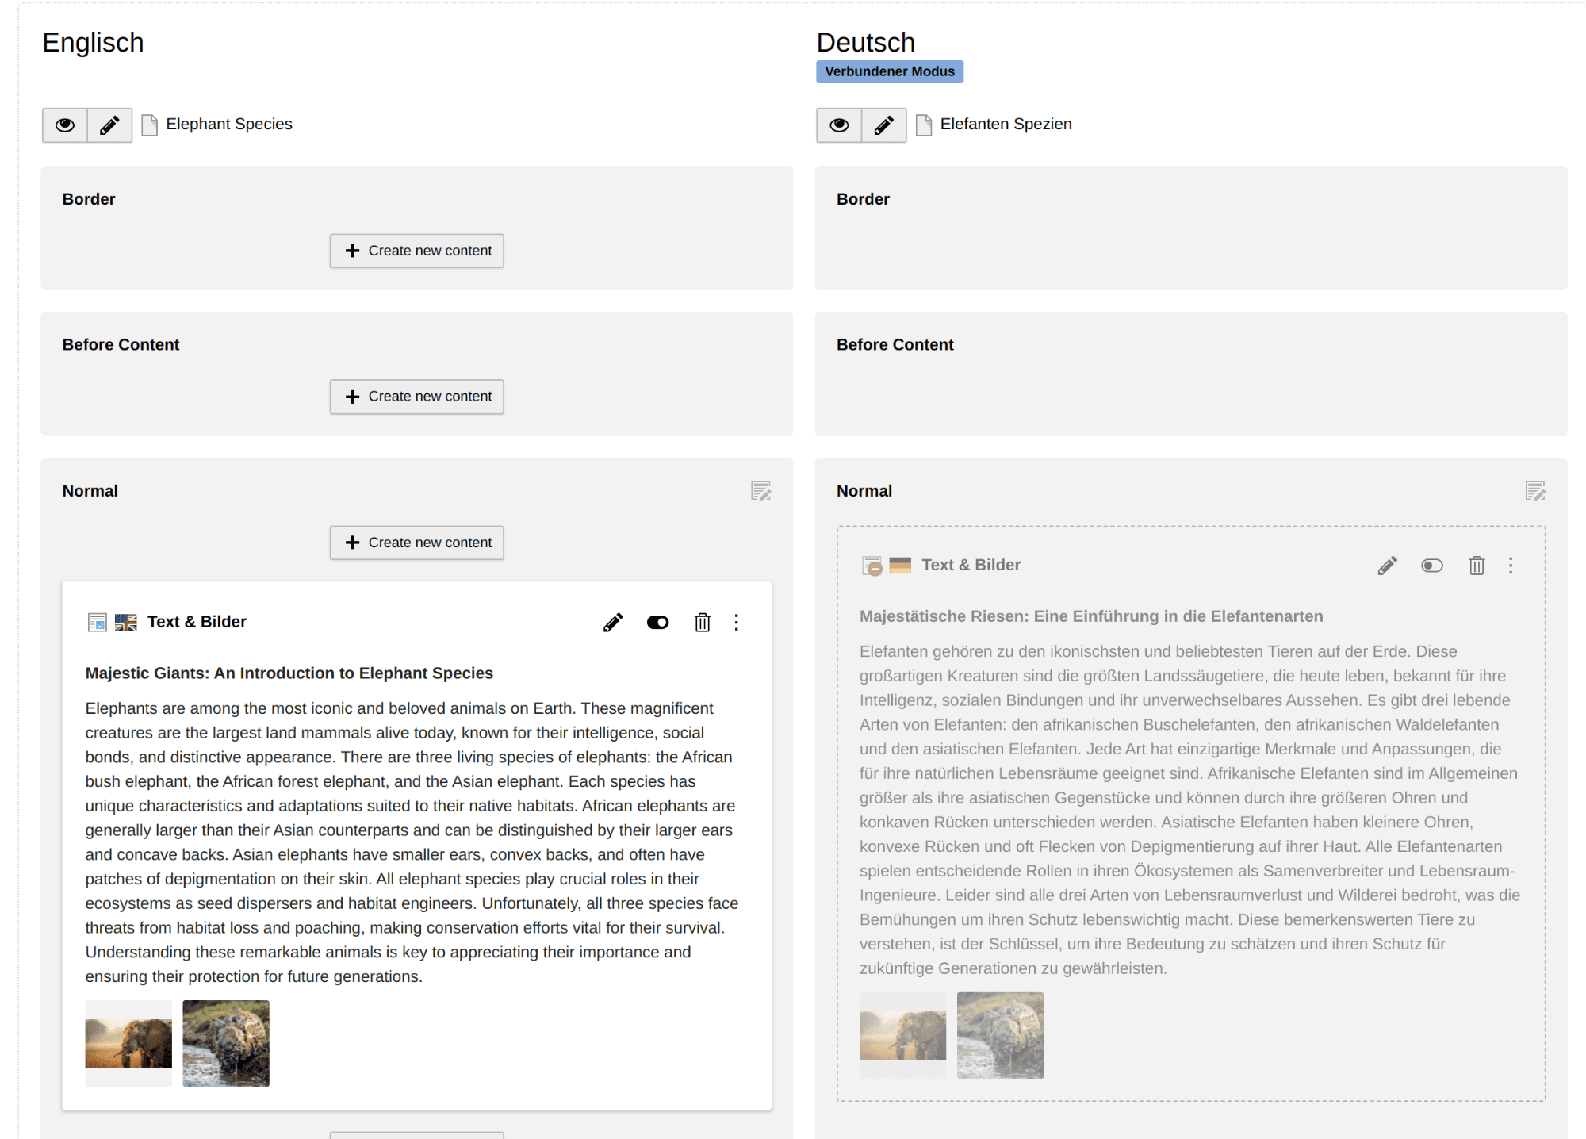Click content type icon of German Text & Bilder

tap(872, 566)
